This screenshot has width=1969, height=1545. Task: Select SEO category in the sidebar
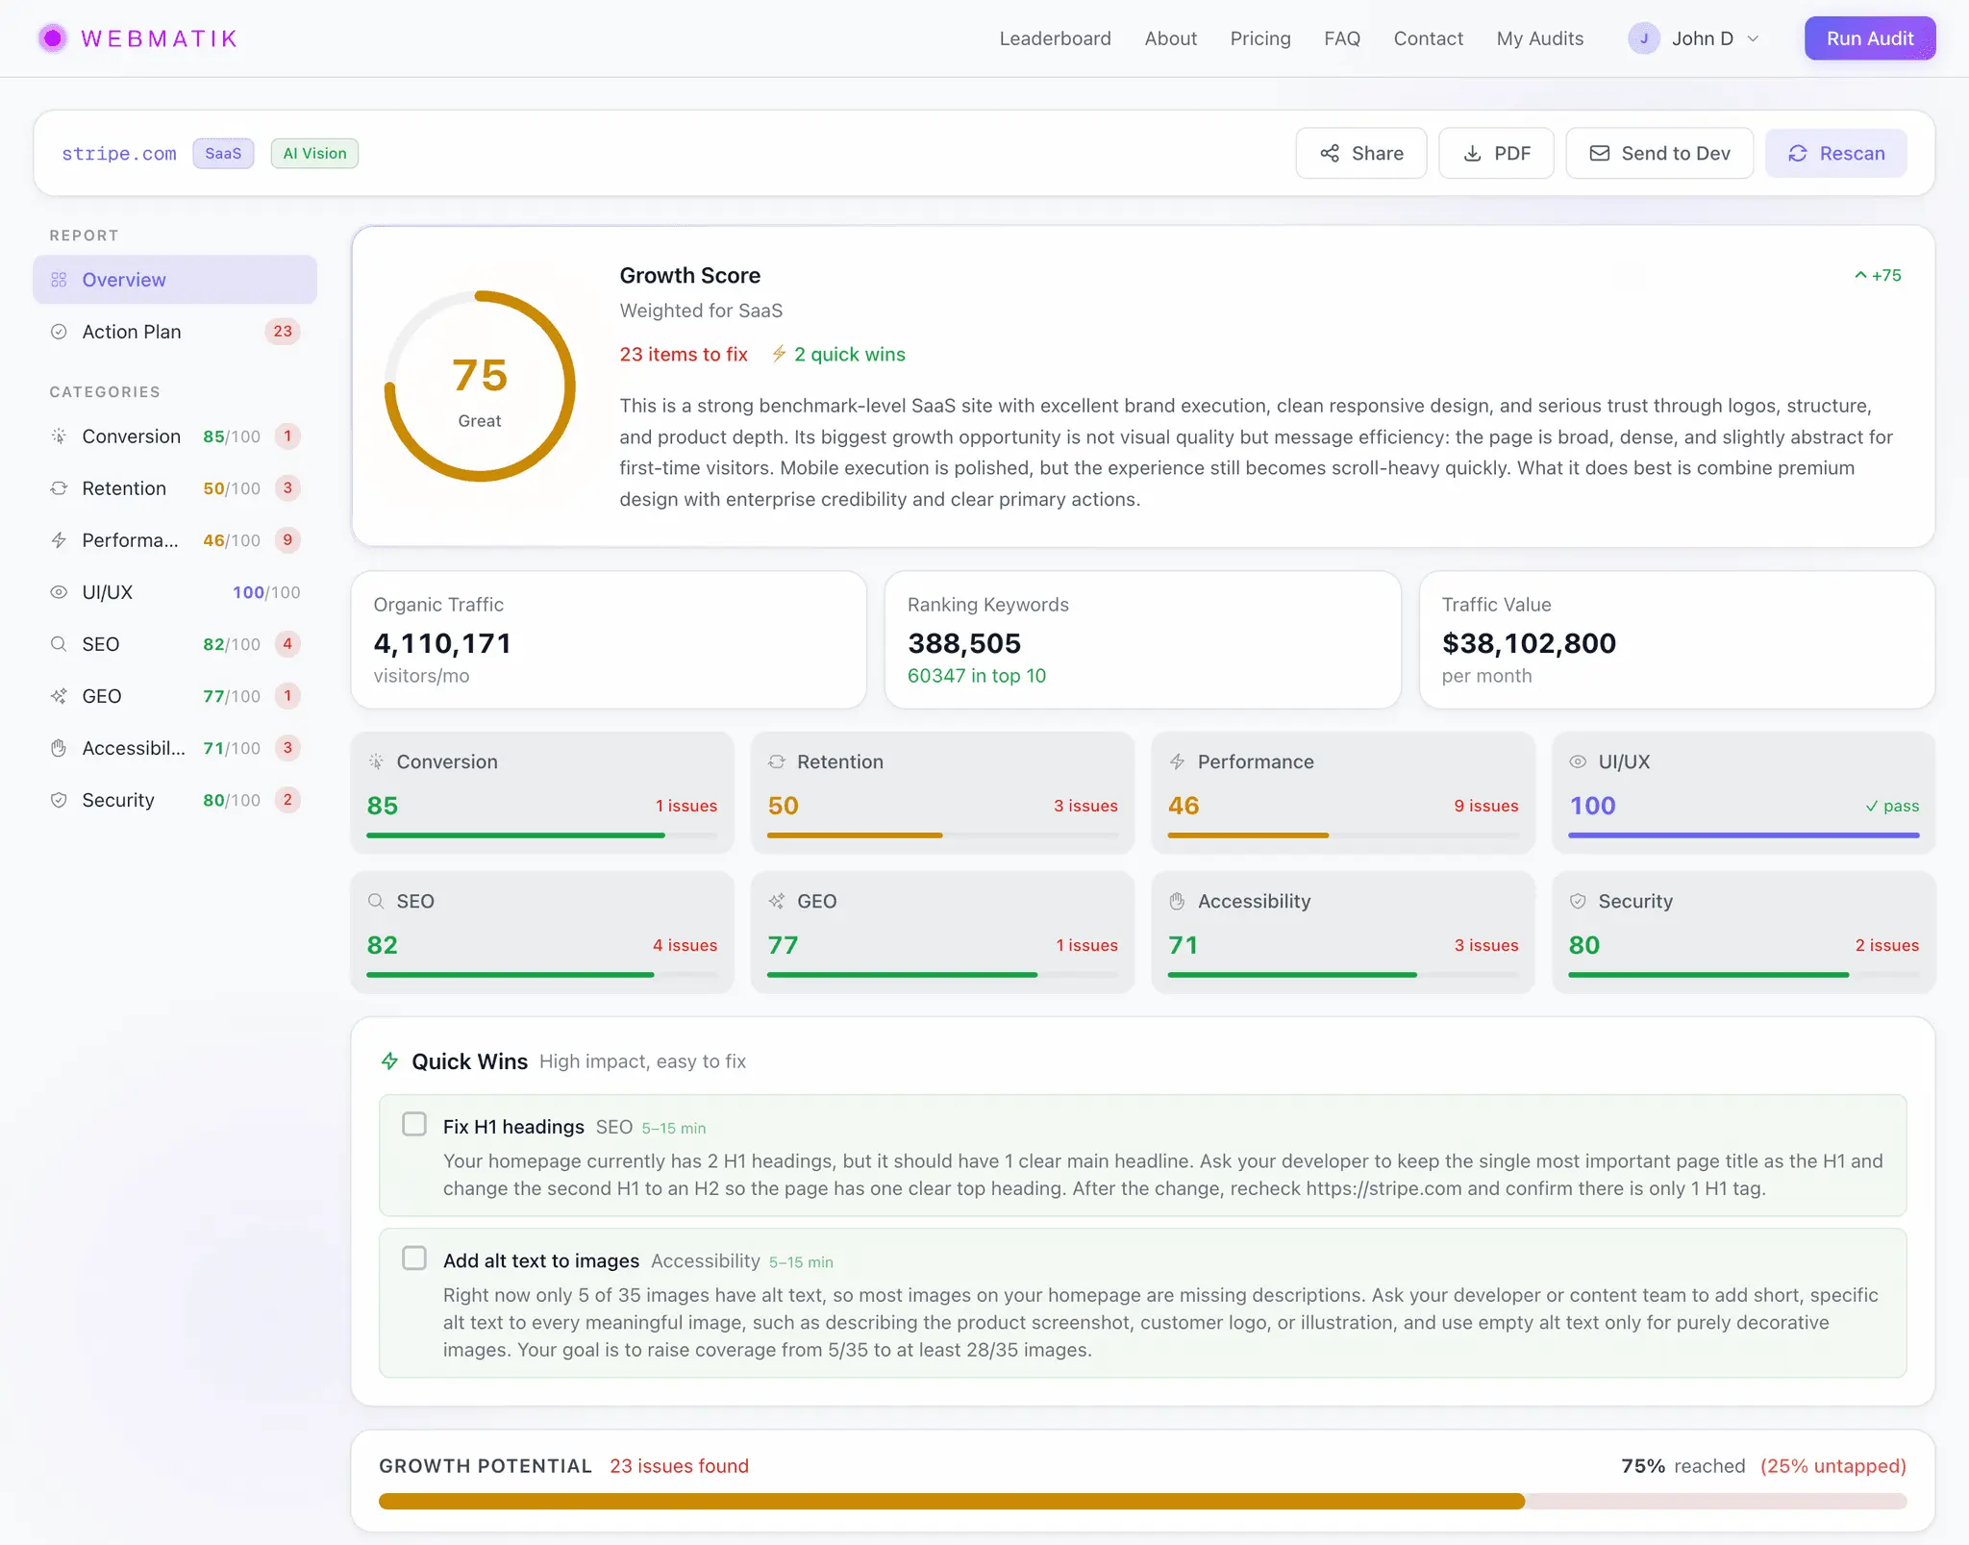tap(175, 644)
